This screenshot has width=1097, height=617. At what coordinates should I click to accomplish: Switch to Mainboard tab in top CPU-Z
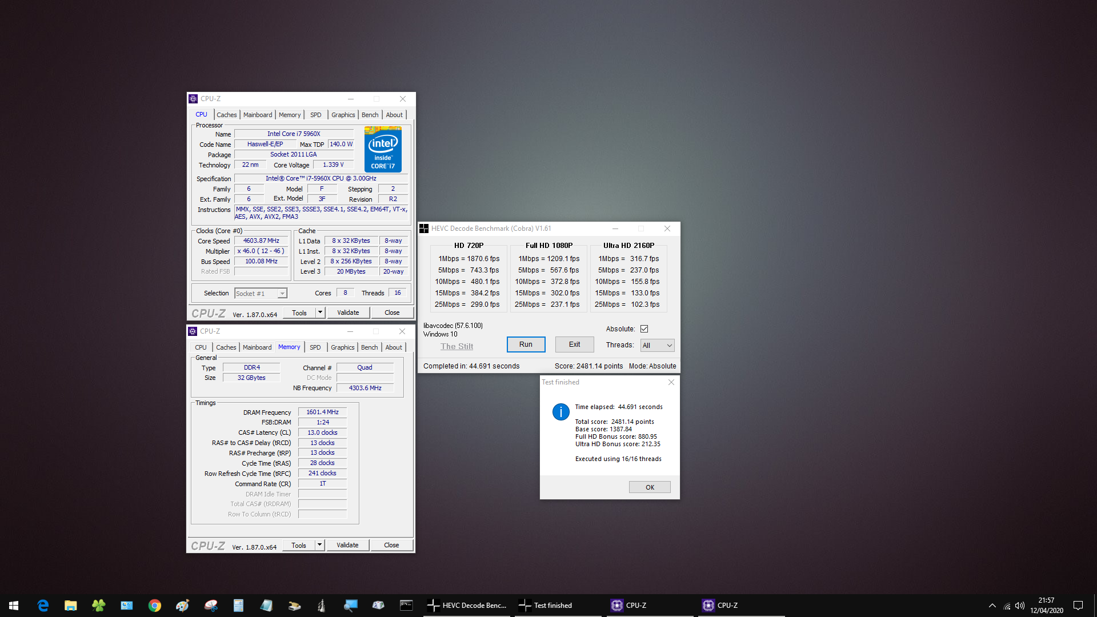[x=258, y=115]
